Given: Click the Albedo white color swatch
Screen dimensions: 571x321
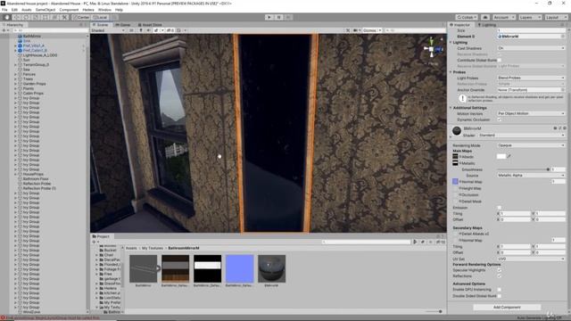Looking at the screenshot, I should click(x=501, y=157).
